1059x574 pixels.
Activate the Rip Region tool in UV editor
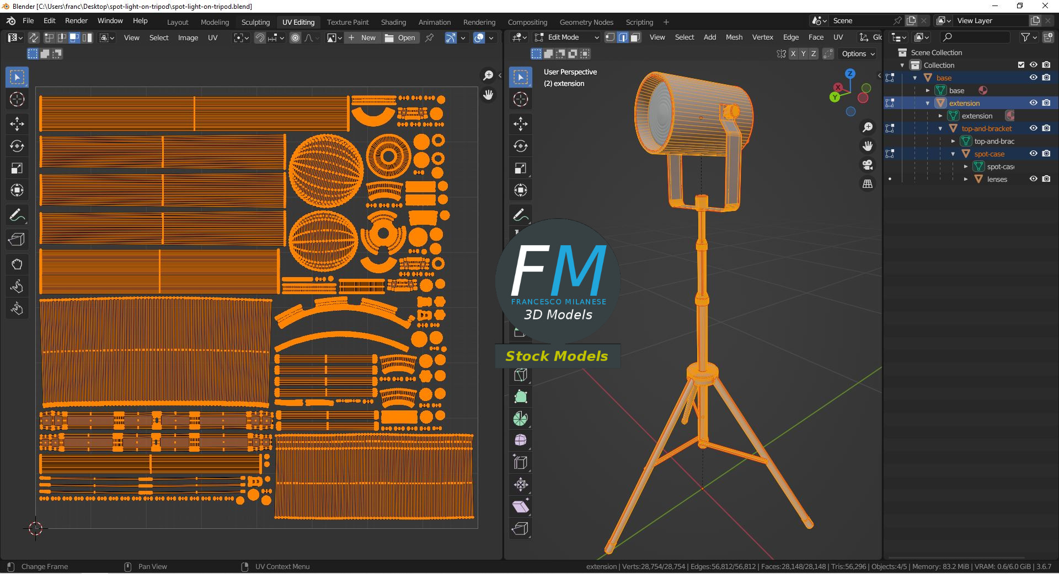17,239
